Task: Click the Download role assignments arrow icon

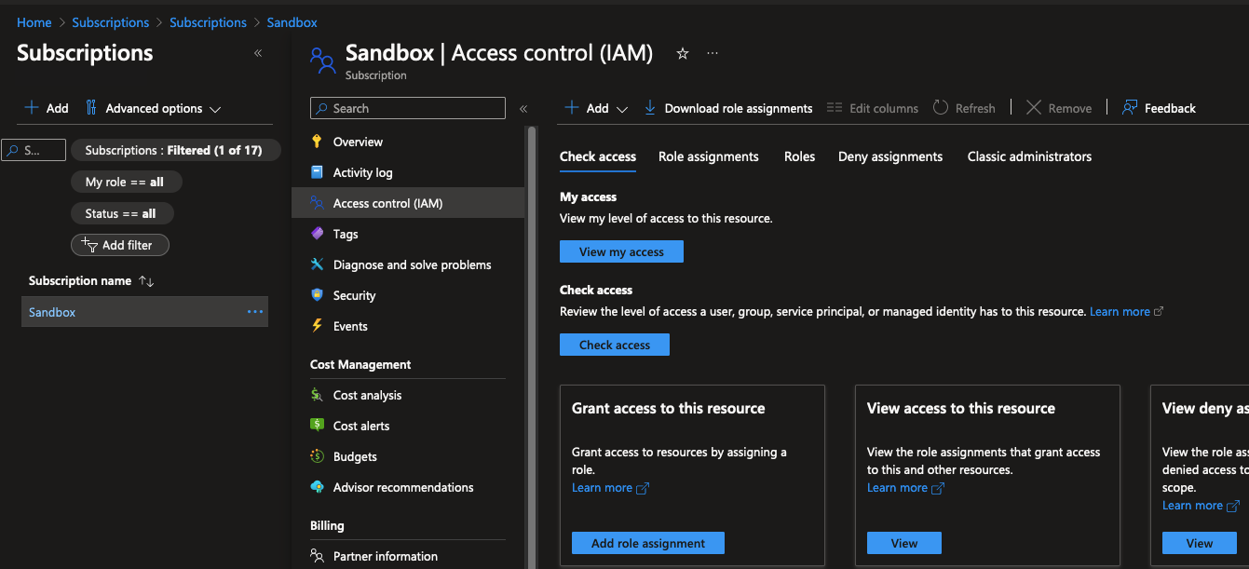Action: point(650,108)
